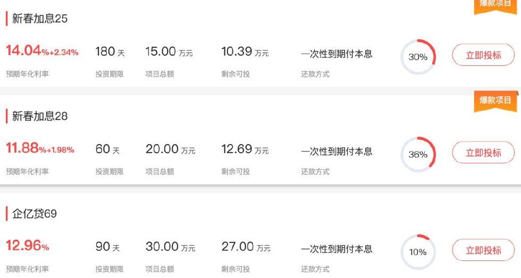Select the 60 天 investment term
The image size is (521, 278).
point(107,149)
